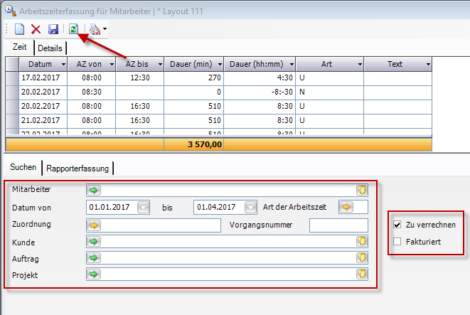This screenshot has width=470, height=315.
Task: Click the Save floppy disk icon
Action: coord(53,29)
